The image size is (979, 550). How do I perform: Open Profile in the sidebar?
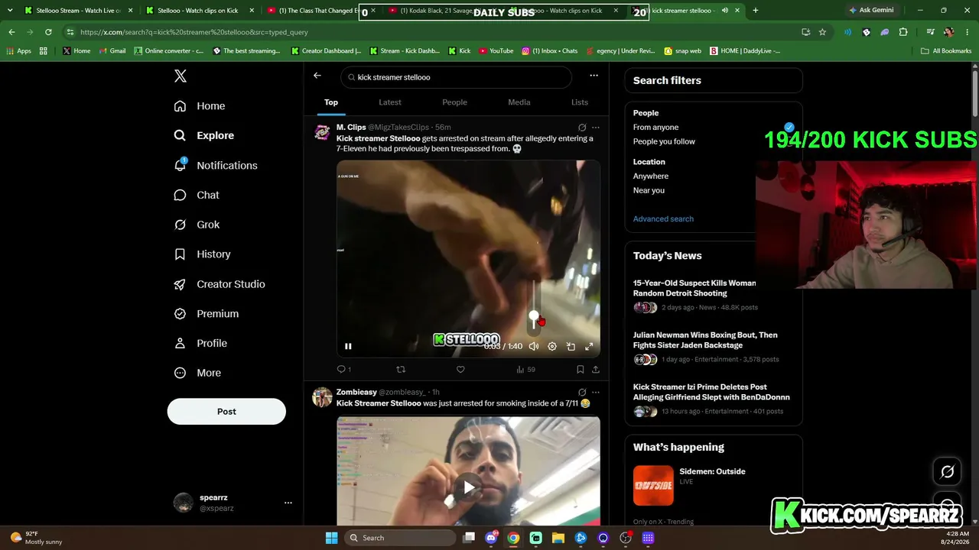[200, 344]
